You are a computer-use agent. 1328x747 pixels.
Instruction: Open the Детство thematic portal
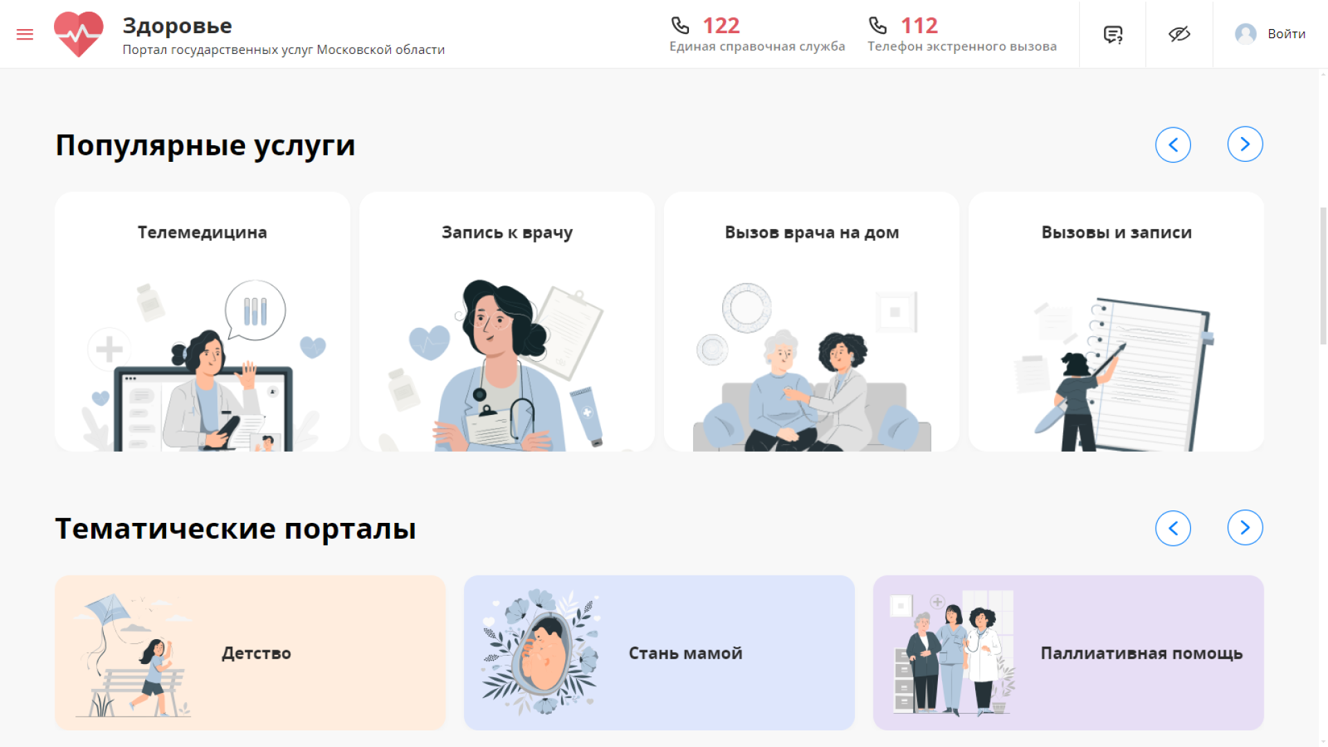[250, 652]
